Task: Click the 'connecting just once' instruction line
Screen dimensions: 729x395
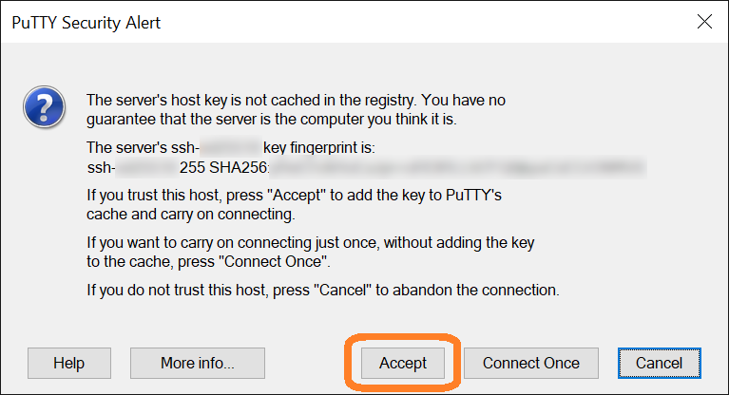Action: pos(311,242)
